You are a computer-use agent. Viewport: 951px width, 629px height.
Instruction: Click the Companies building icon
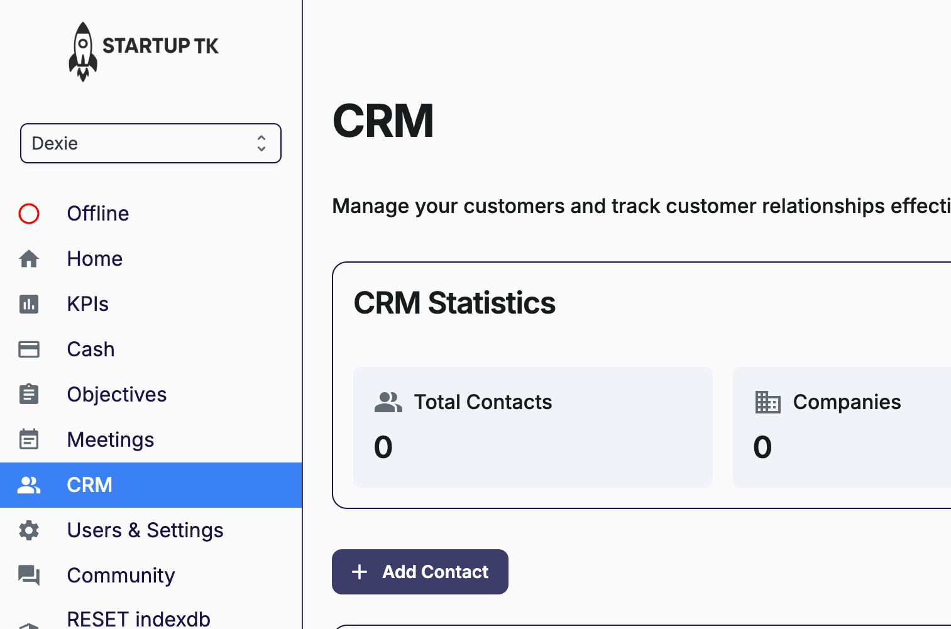pyautogui.click(x=767, y=402)
